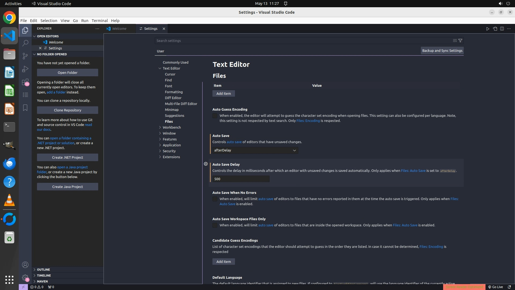Open the Extensions view icon
The width and height of the screenshot is (515, 290).
pos(25,82)
